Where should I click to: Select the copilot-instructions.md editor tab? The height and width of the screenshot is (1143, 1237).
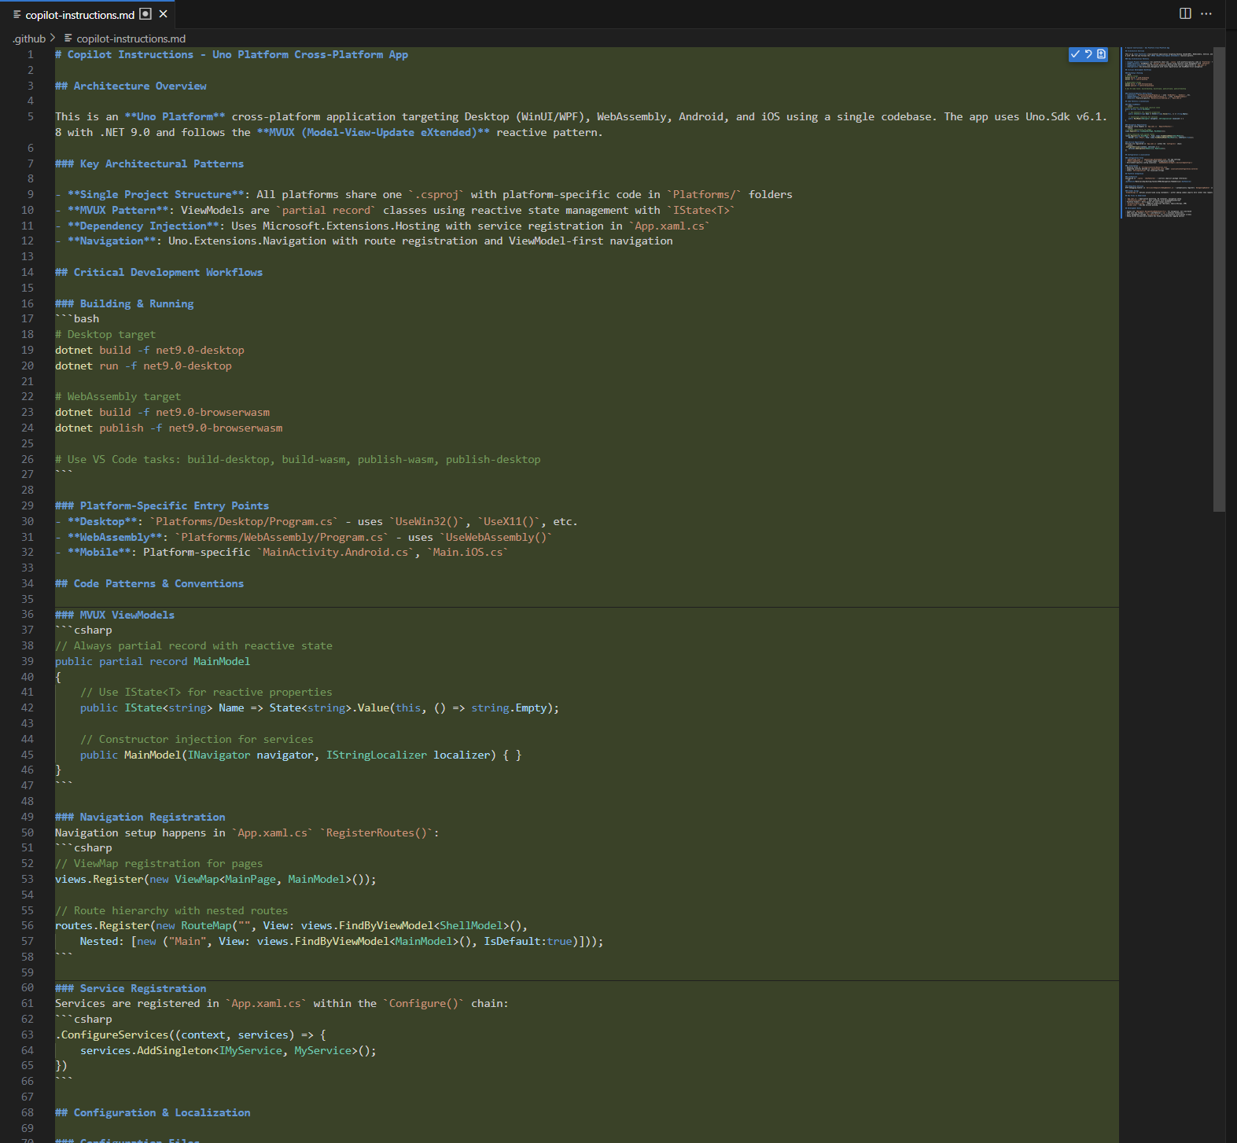click(87, 14)
